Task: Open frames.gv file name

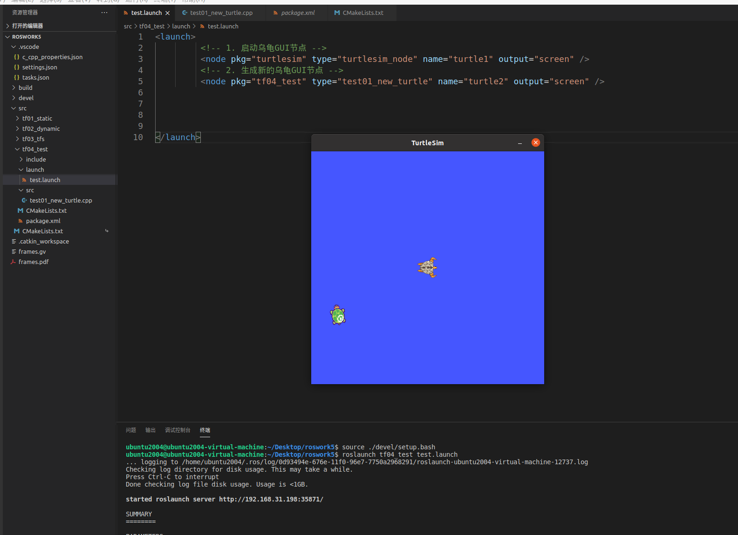Action: 32,251
